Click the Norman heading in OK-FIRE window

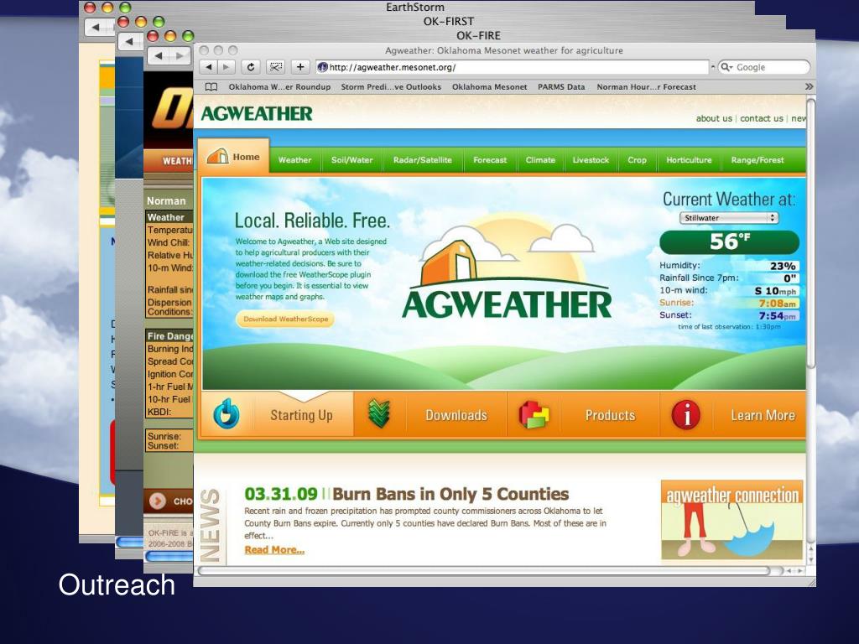(166, 201)
